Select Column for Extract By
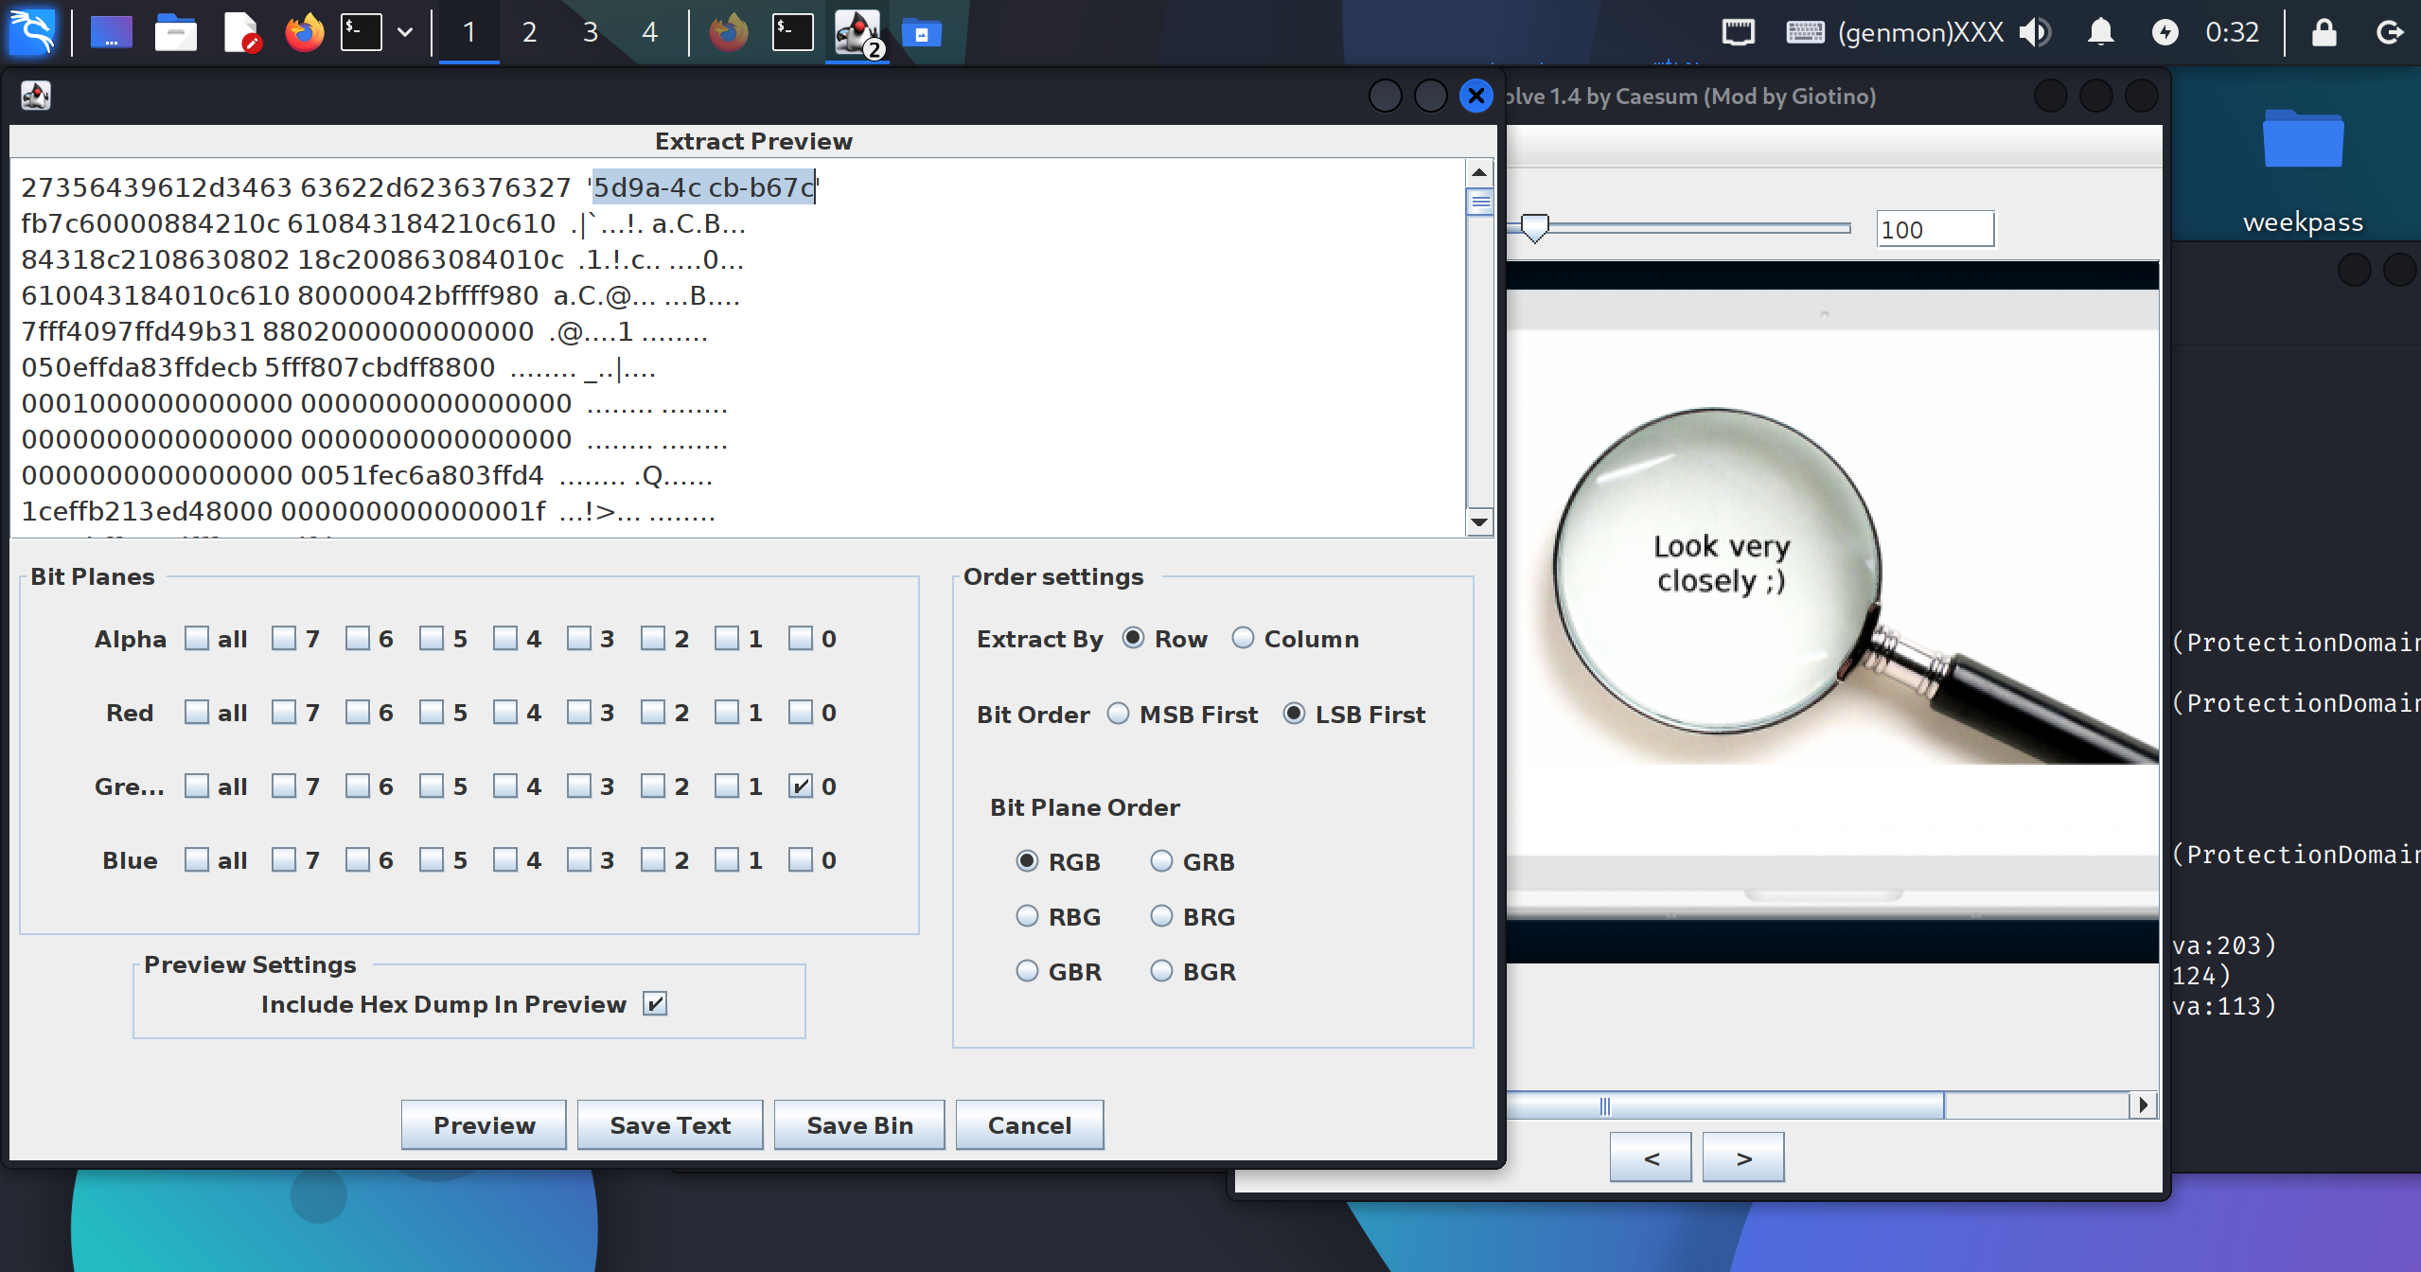The image size is (2421, 1272). click(1243, 638)
